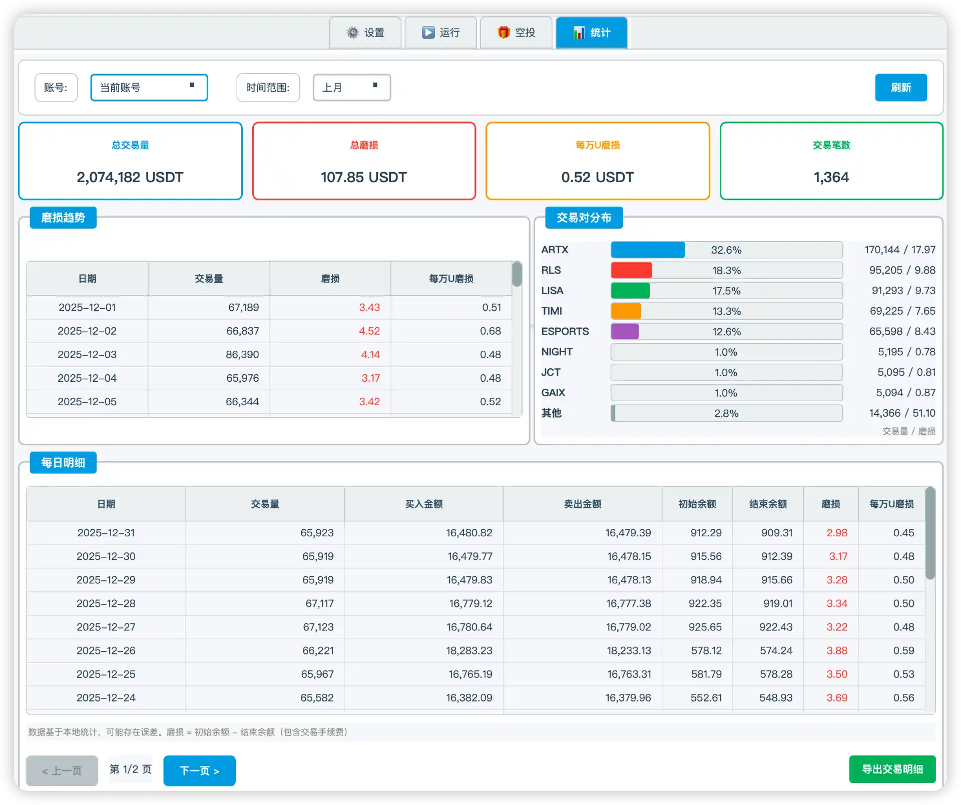Click the gift box airdrop icon

504,33
